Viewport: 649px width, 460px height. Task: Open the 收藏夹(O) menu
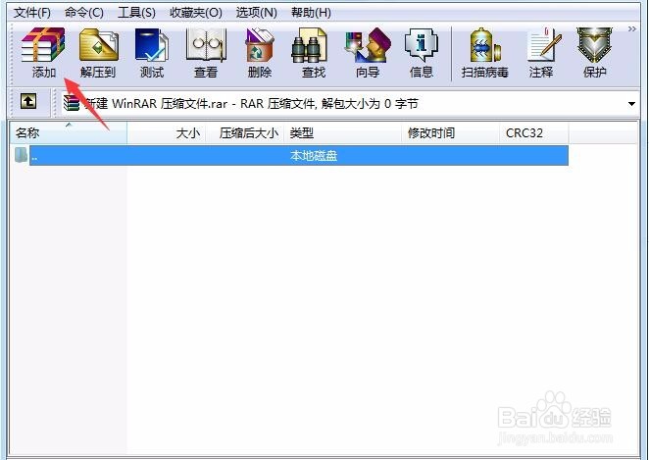pyautogui.click(x=196, y=13)
